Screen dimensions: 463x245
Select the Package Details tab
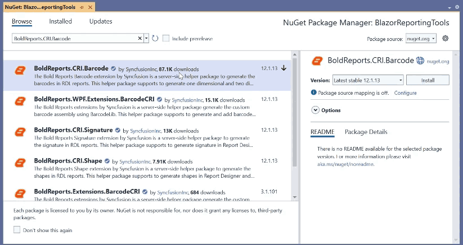tap(366, 132)
